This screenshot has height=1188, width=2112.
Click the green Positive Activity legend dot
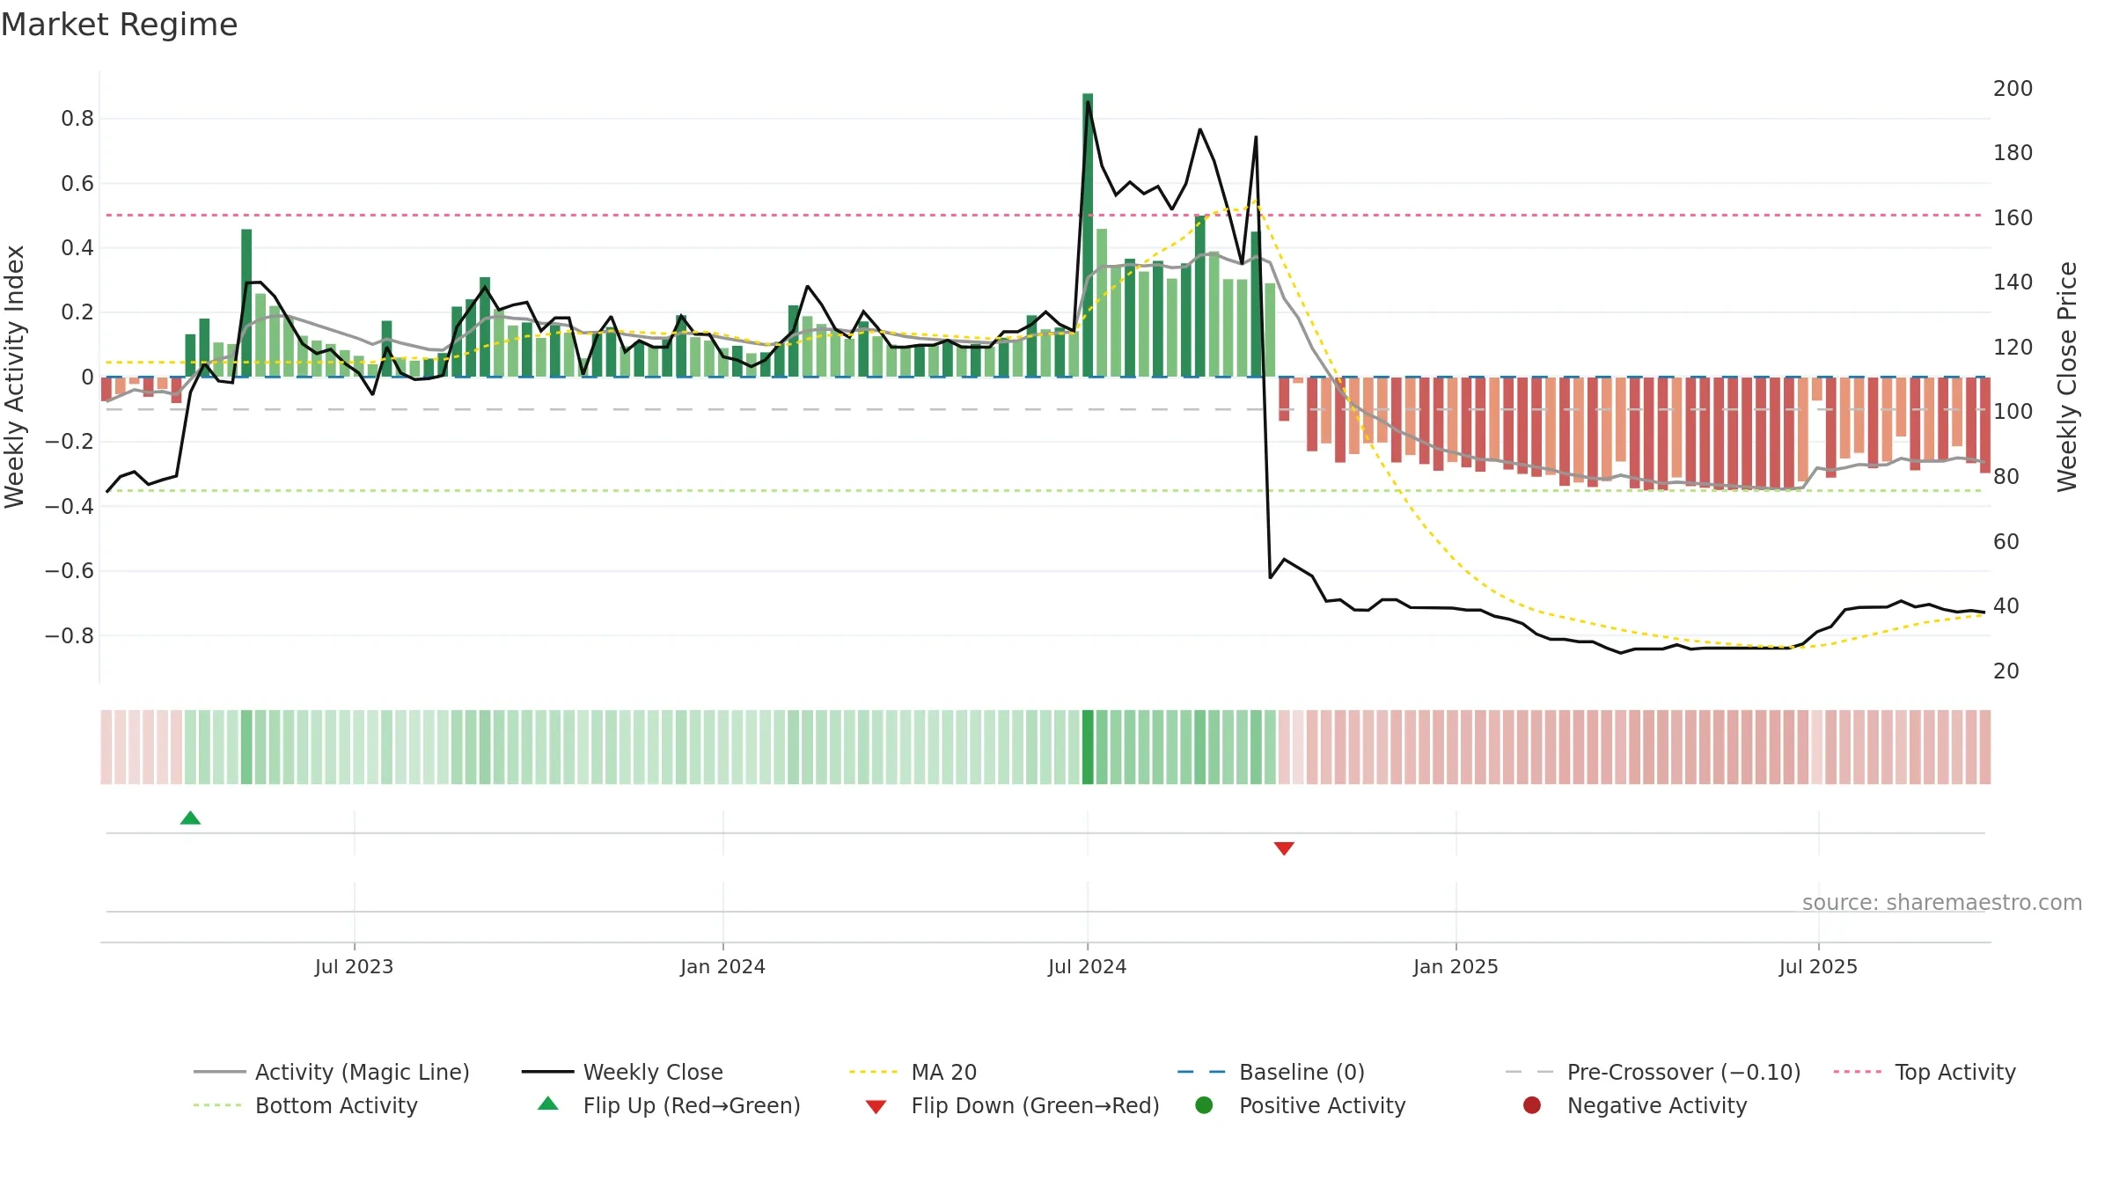1204,1105
